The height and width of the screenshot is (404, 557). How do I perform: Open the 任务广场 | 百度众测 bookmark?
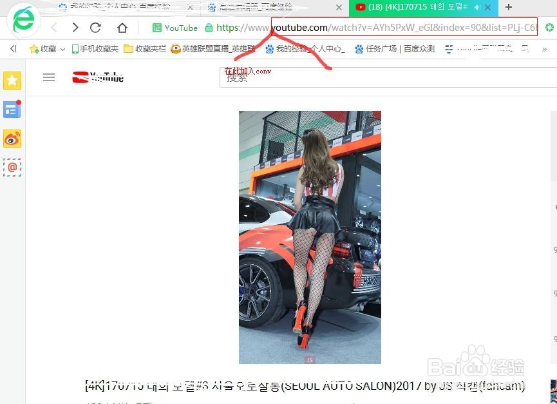click(394, 49)
